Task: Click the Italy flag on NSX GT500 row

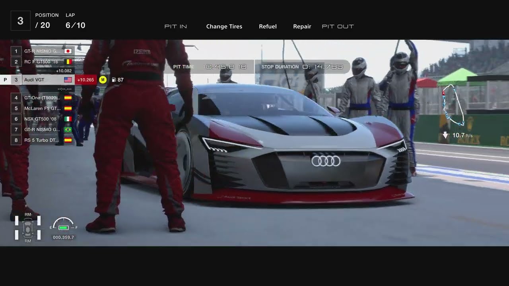Action: (68, 119)
